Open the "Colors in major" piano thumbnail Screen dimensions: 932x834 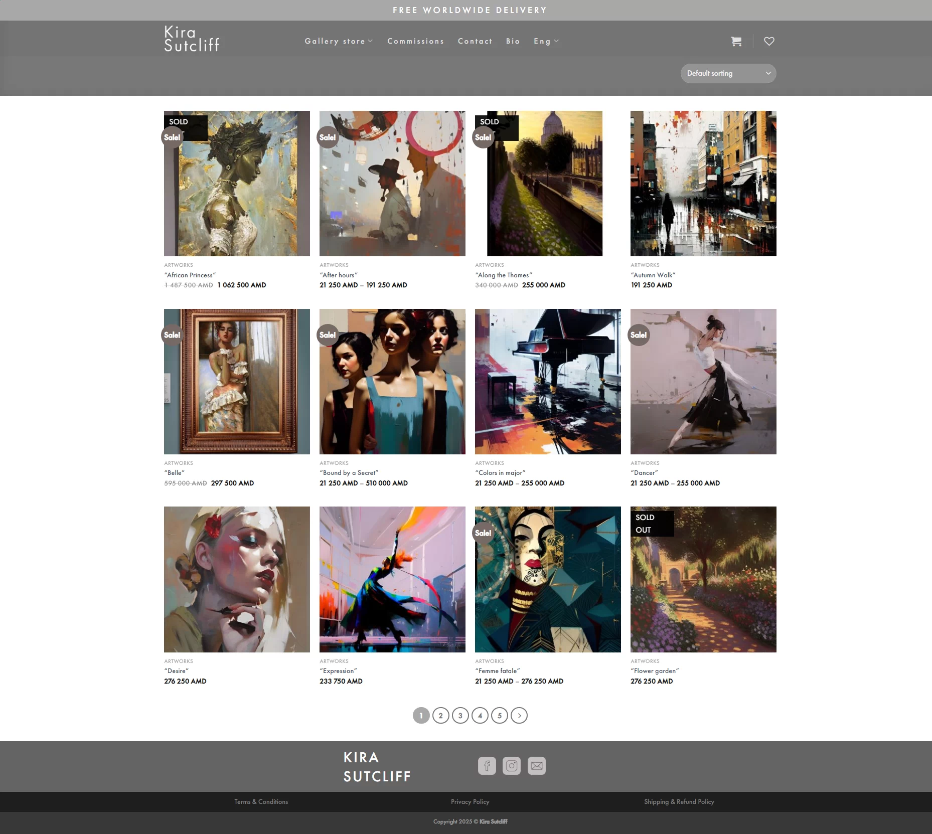pyautogui.click(x=548, y=382)
